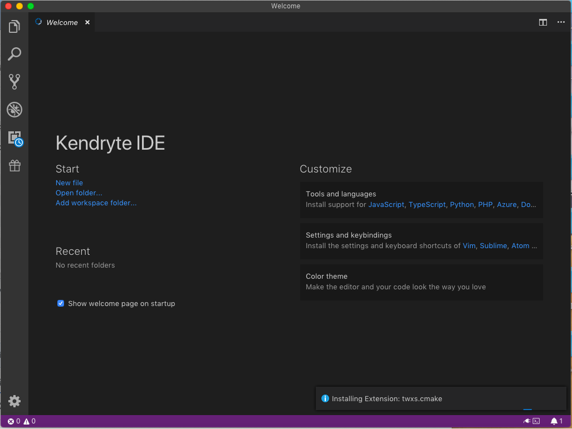Image resolution: width=572 pixels, height=429 pixels.
Task: Open the Explorer view in activity bar
Action: 14,26
